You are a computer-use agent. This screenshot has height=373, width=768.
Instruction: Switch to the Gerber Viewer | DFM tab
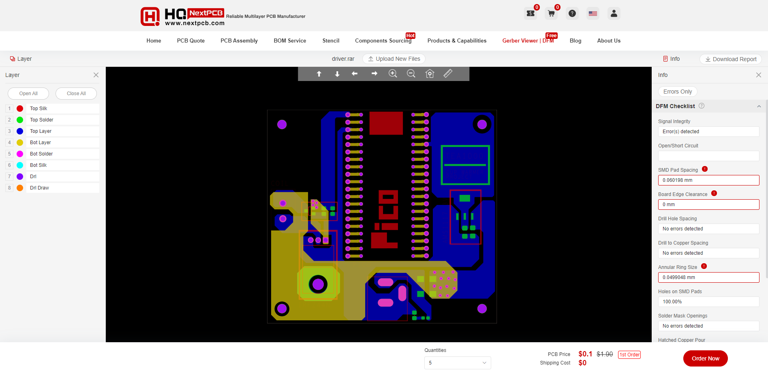click(x=528, y=40)
